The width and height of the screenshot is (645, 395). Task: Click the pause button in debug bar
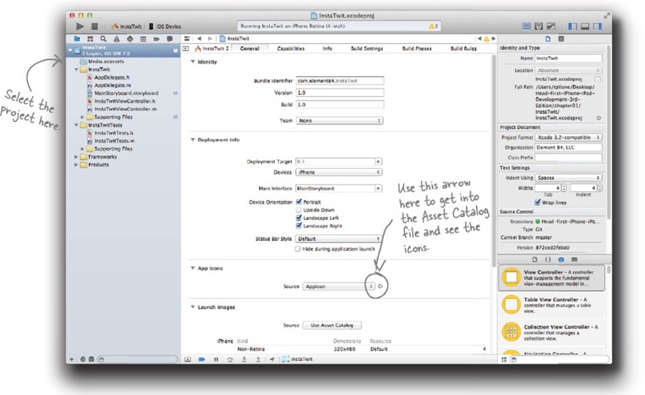tap(216, 359)
